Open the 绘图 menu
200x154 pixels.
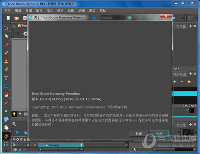[71, 11]
